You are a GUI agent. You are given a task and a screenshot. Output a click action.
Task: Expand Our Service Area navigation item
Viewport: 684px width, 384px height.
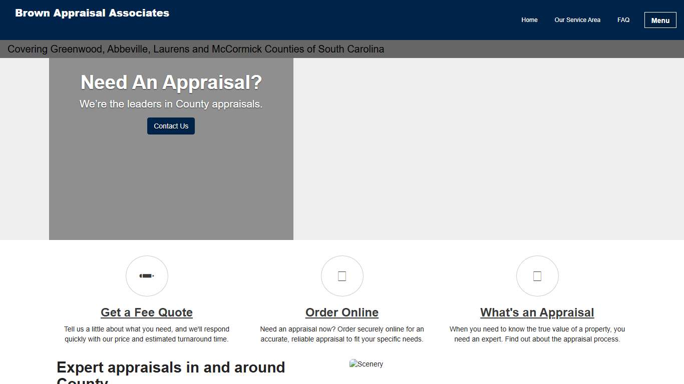click(x=577, y=20)
